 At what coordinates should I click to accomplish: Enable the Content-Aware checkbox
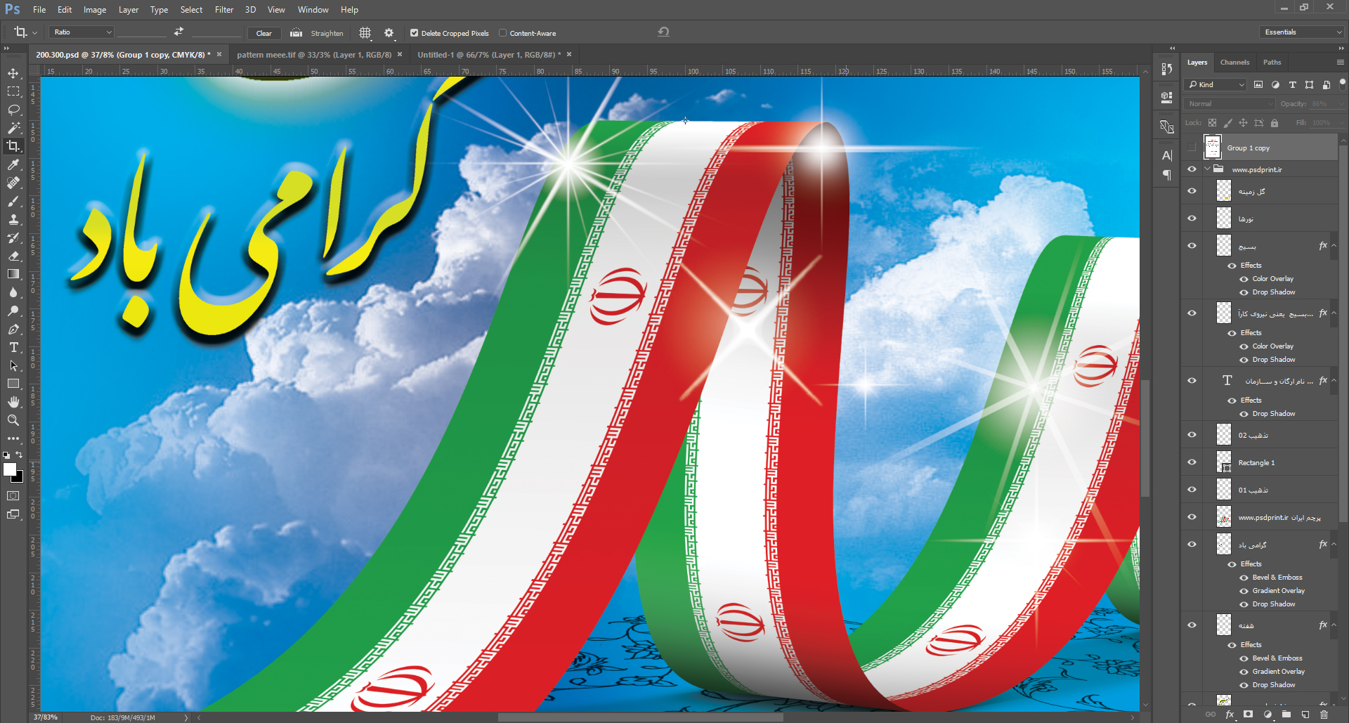502,33
